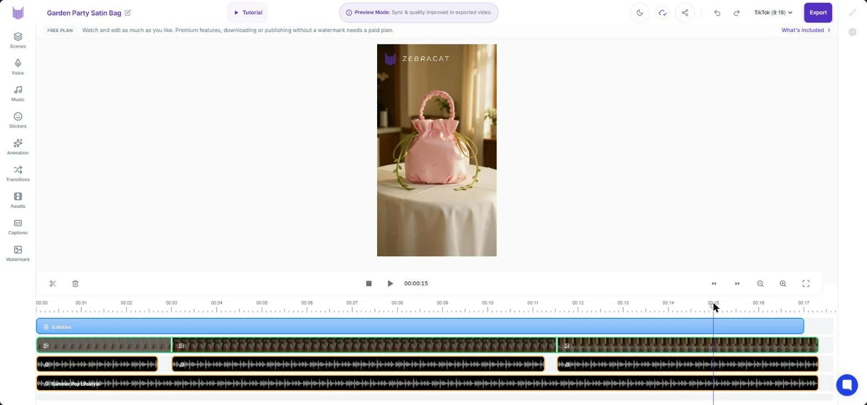This screenshot has height=405, width=867.
Task: Select the Summer Pop Lifestyle music track
Action: pos(427,383)
